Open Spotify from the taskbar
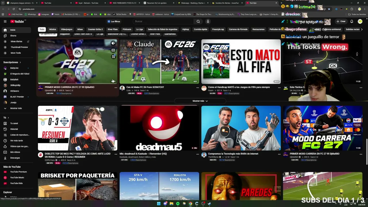The width and height of the screenshot is (368, 207). click(178, 204)
